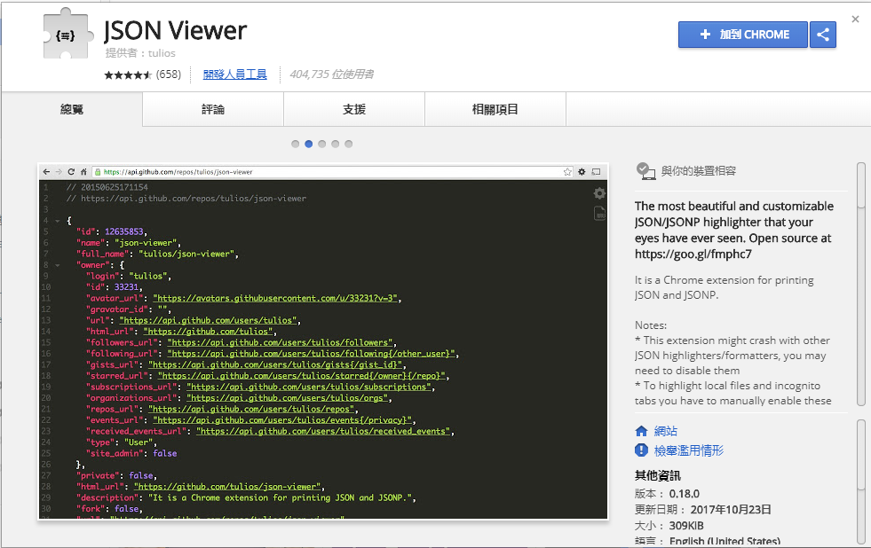The height and width of the screenshot is (548, 871).
Task: Select the second carousel dot under the tabs
Action: (x=308, y=143)
